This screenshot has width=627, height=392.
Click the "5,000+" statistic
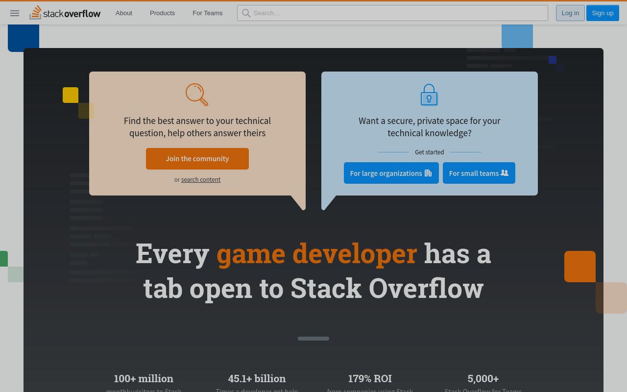(483, 378)
